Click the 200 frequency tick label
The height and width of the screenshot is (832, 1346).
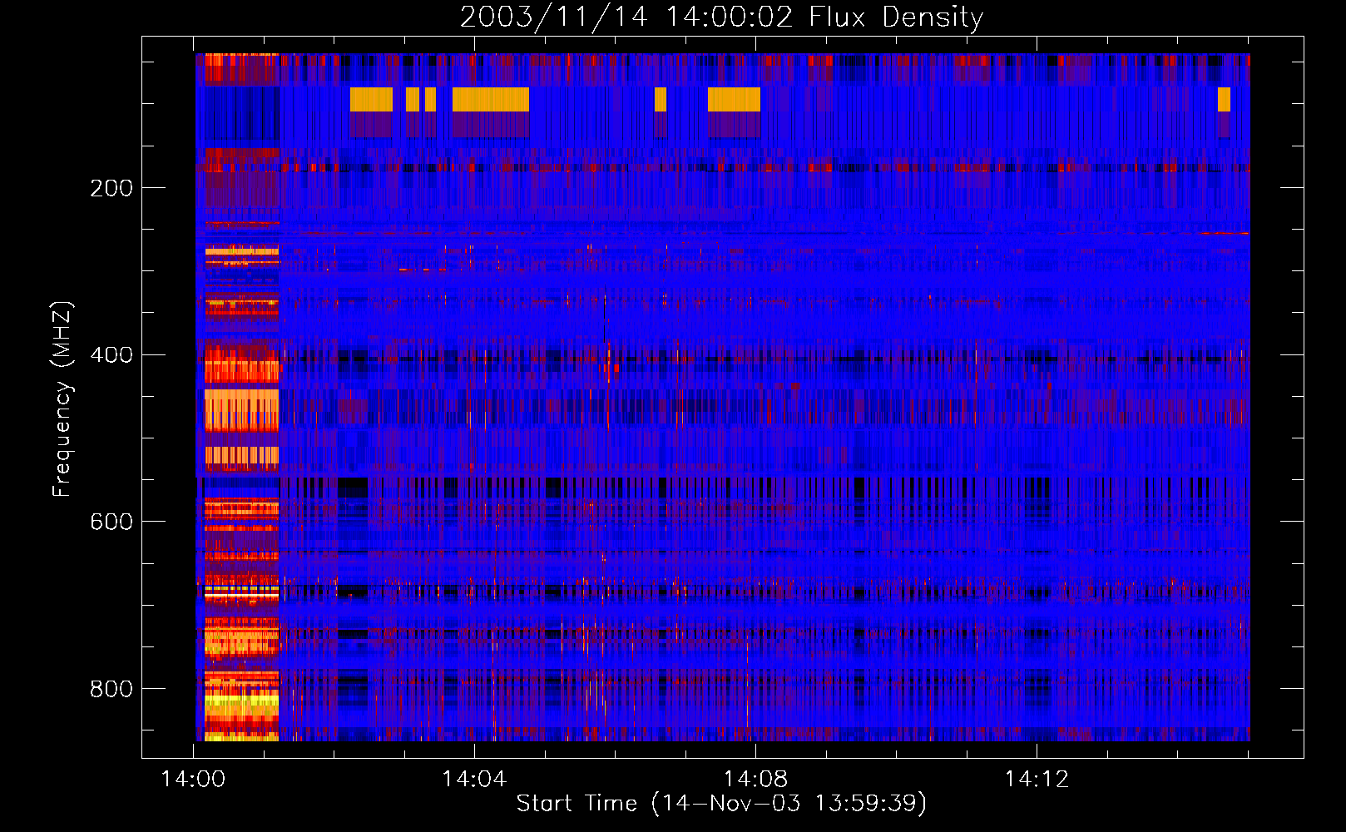(111, 188)
